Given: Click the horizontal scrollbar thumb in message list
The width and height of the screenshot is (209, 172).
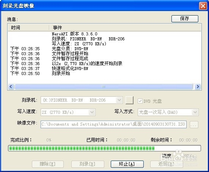Looking at the screenshot, I should [104, 87].
